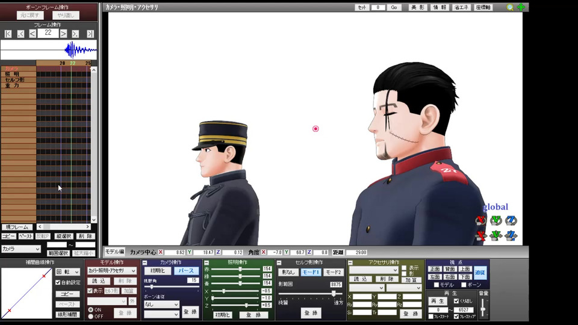Toggle 自動設定 checkbox
Viewport: 578px width, 325px height.
click(x=58, y=282)
